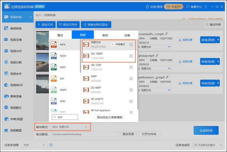The image size is (227, 152).
Task: Select the AVI format icon
Action: click(x=54, y=78)
